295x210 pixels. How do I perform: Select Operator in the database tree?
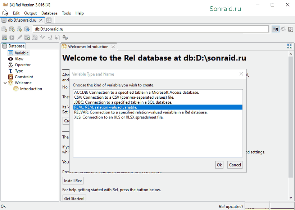[x=19, y=65]
